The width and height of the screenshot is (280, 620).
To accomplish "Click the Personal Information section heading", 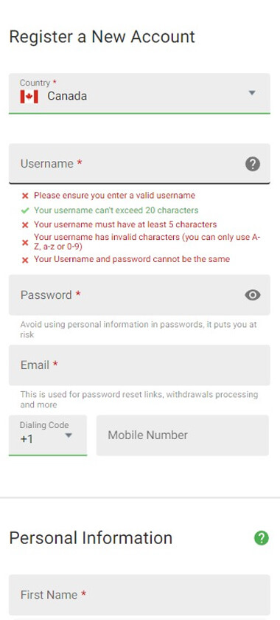I will coord(91,538).
